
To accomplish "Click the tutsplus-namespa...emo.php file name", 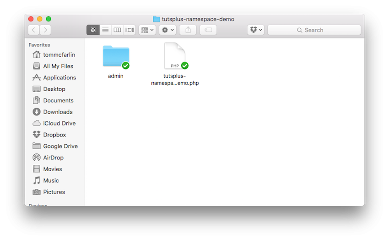I will (175, 79).
